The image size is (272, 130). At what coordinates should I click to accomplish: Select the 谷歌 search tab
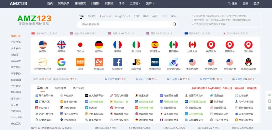(x=137, y=16)
